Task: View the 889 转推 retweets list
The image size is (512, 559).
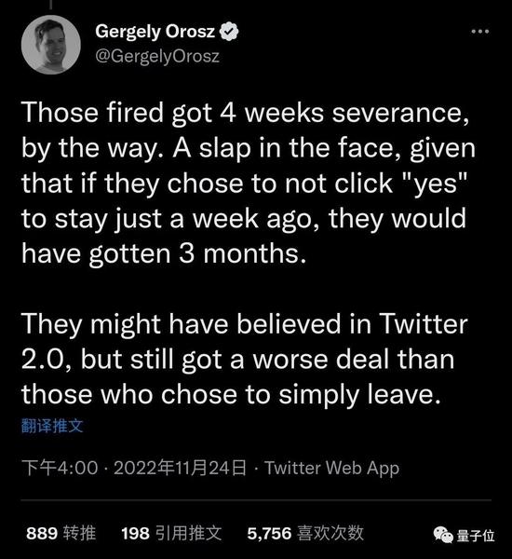Action: tap(61, 533)
